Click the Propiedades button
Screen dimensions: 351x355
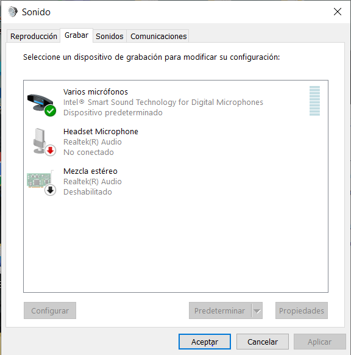click(x=302, y=310)
